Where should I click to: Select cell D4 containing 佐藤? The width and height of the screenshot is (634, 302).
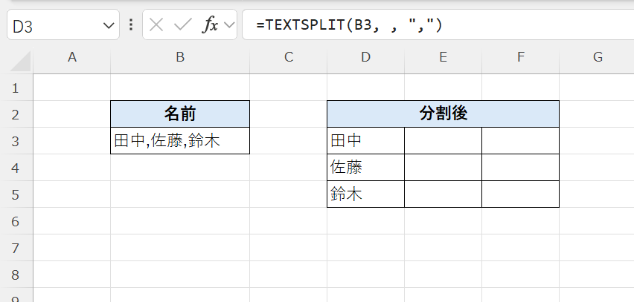tap(365, 167)
